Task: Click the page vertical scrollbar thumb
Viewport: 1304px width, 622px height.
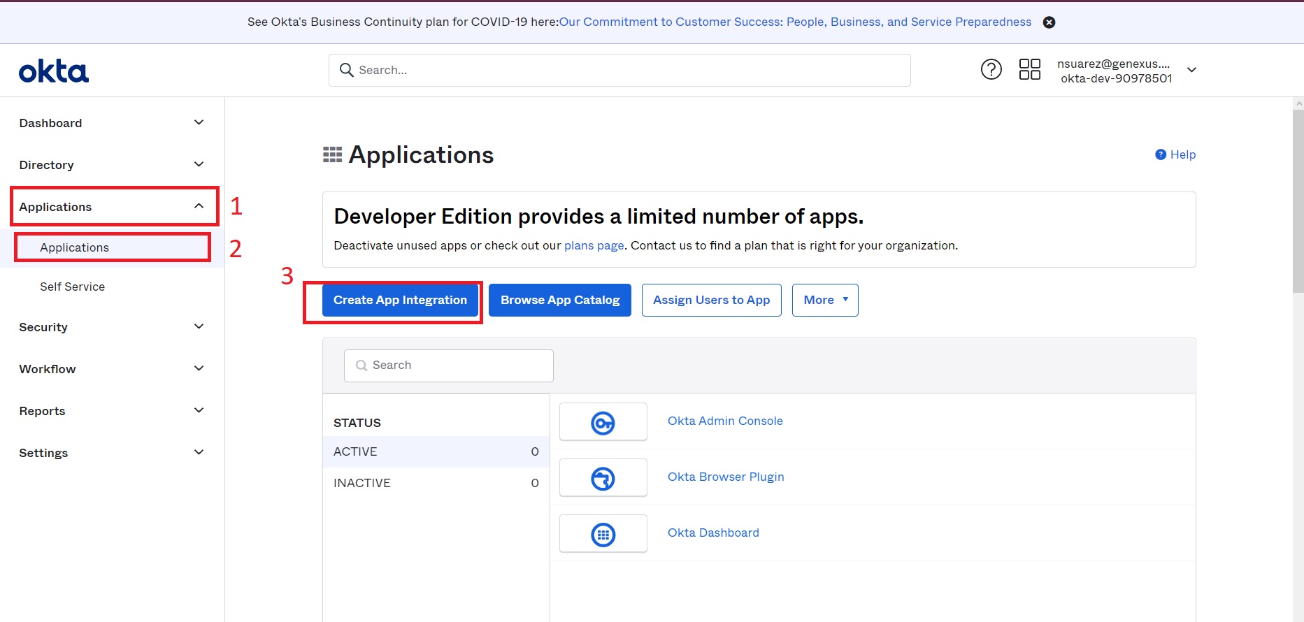Action: 1298,201
